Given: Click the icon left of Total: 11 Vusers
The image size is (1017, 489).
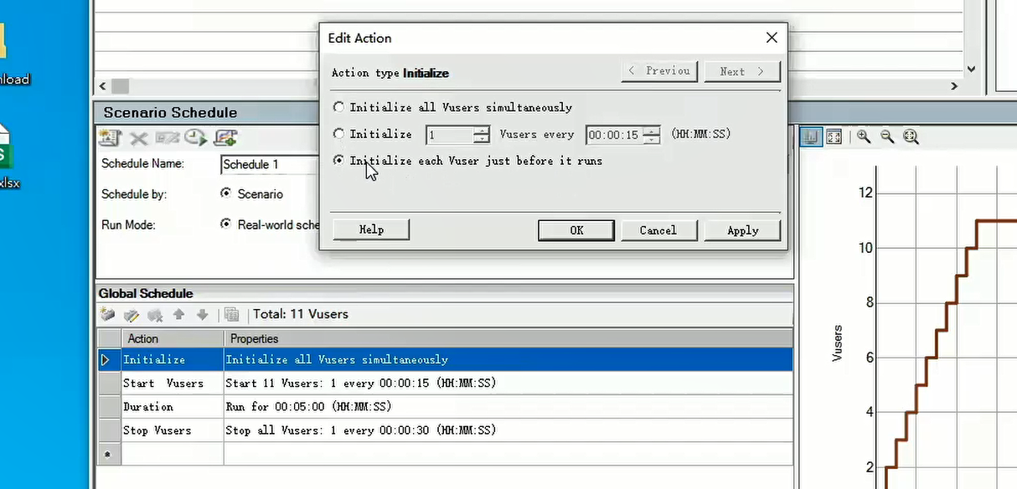Looking at the screenshot, I should click(x=232, y=315).
